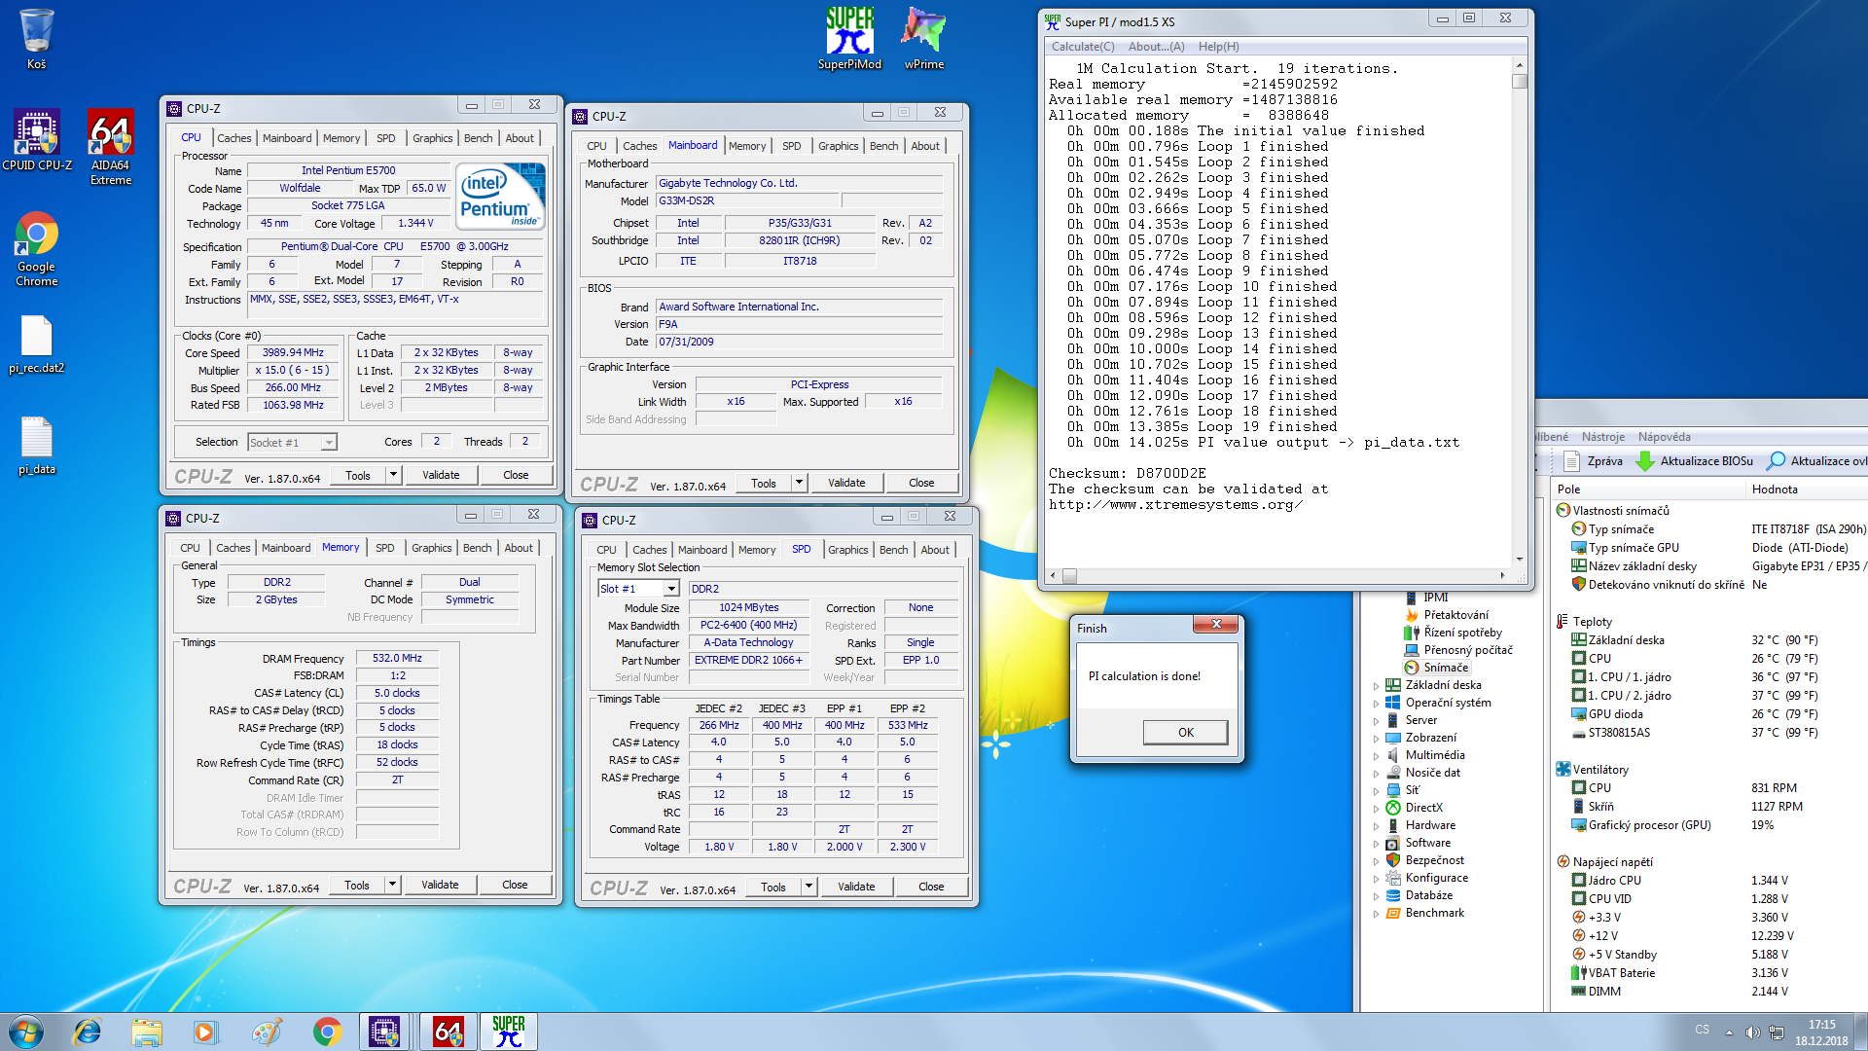Expand the Operační systém tree node
Viewport: 1868px width, 1051px height.
[x=1376, y=704]
